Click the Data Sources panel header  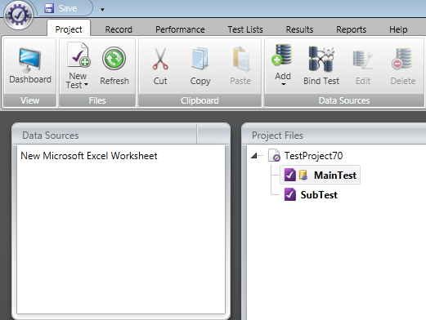121,135
